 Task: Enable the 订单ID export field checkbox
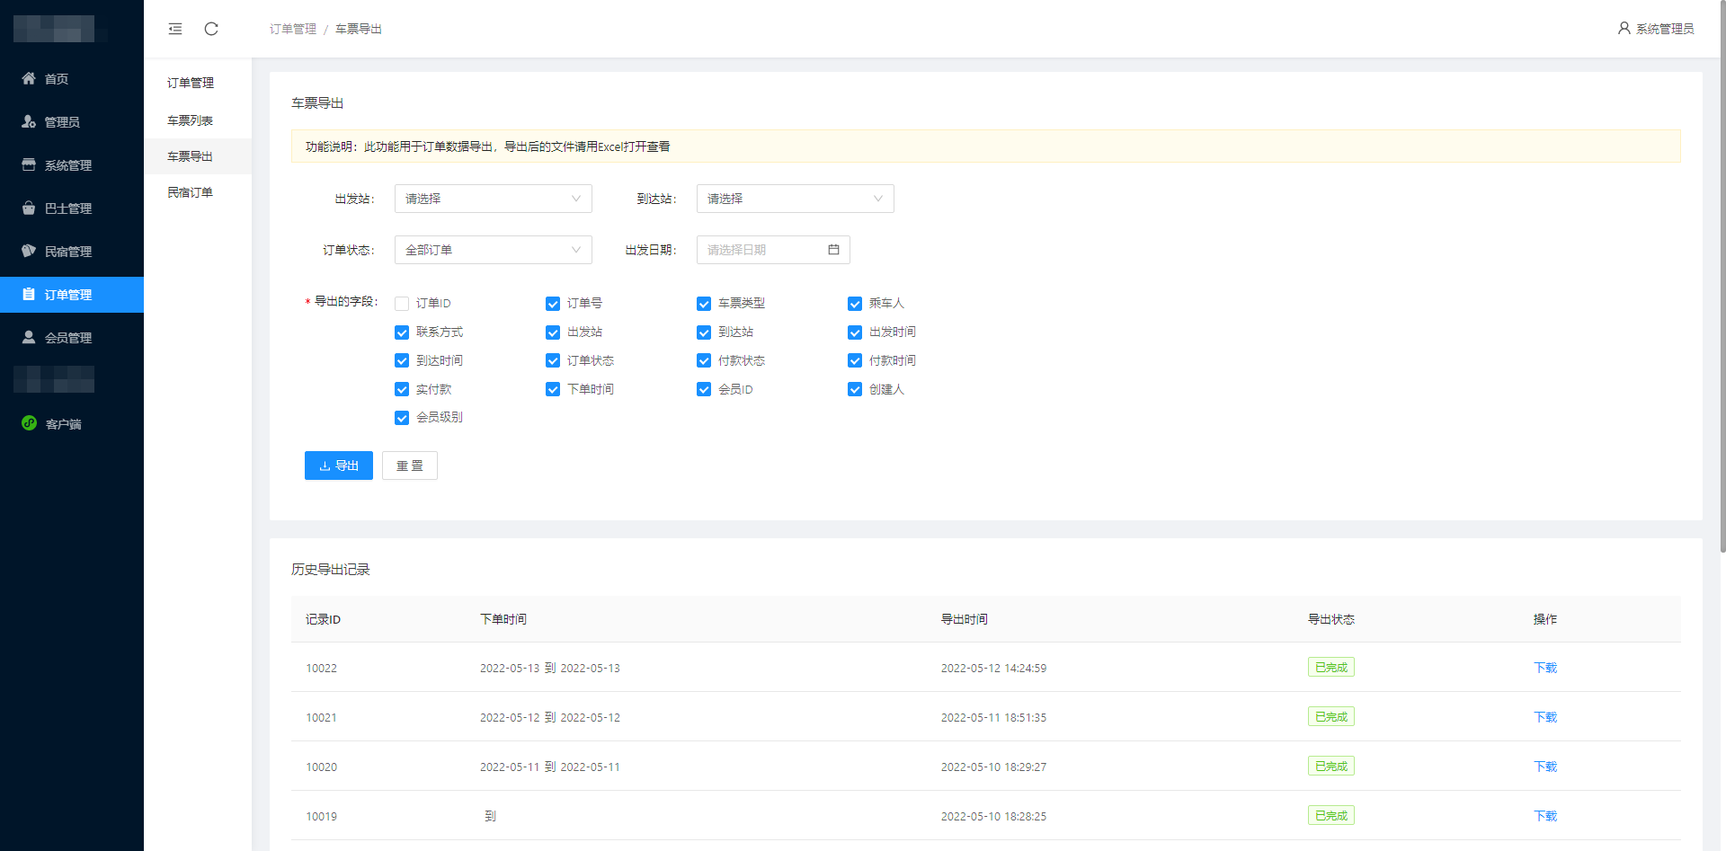[x=402, y=304]
